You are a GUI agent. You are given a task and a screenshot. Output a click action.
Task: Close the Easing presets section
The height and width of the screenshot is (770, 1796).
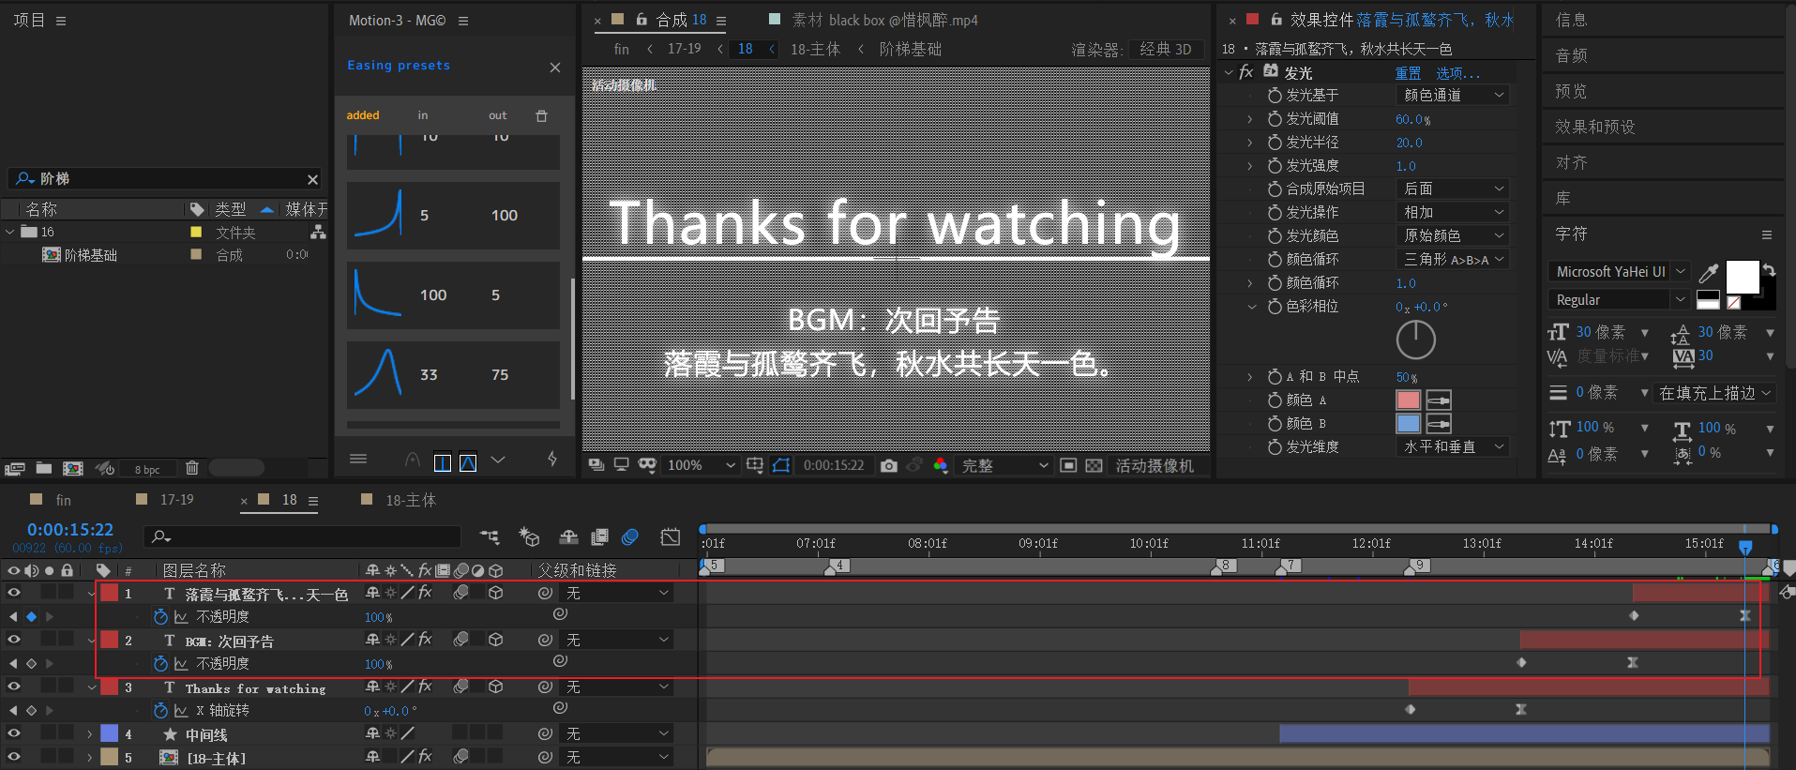555,68
